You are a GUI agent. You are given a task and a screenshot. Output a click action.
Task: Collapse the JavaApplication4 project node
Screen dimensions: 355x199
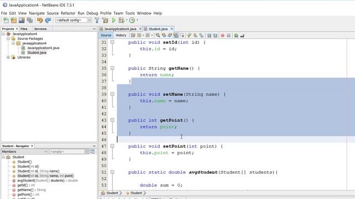(3, 34)
